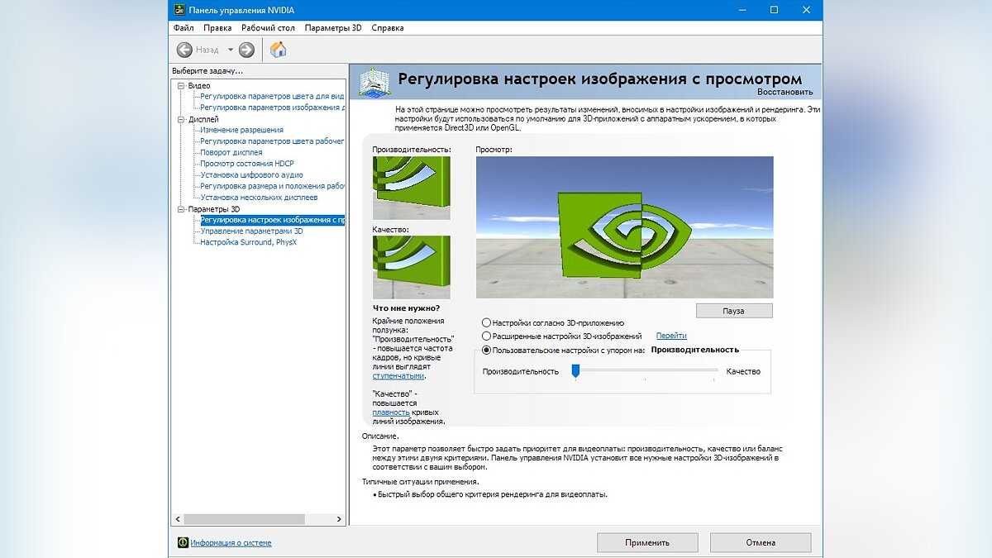Click the Производительность preview thumbnail
992x558 pixels.
tap(412, 188)
